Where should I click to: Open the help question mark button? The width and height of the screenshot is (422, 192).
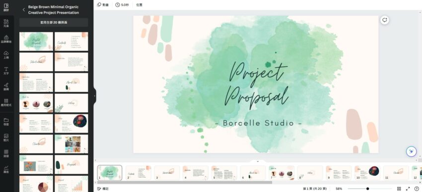tap(417, 189)
